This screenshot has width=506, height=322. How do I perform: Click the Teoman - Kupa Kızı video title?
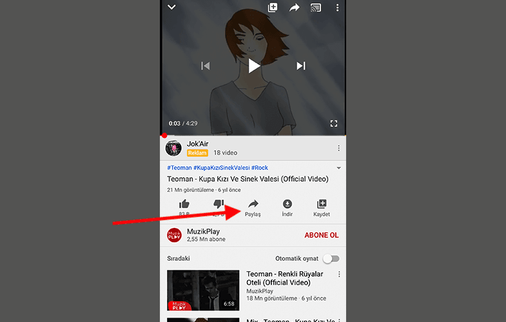[248, 179]
